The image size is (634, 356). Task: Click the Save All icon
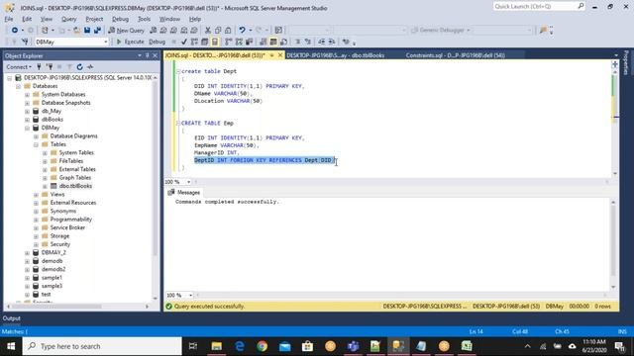pos(97,31)
